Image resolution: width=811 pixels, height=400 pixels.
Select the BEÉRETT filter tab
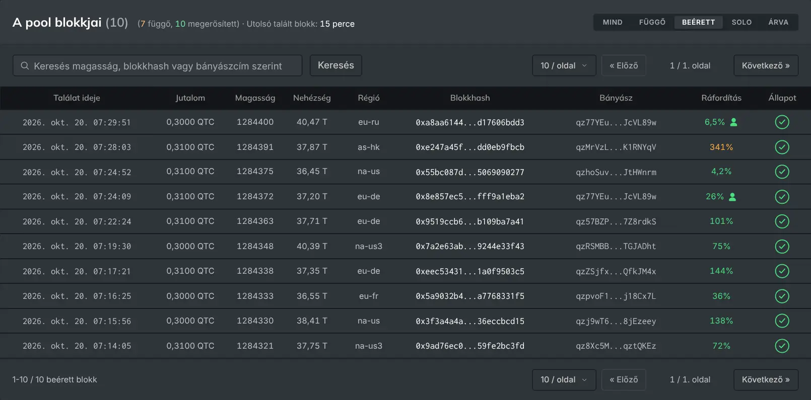point(698,22)
